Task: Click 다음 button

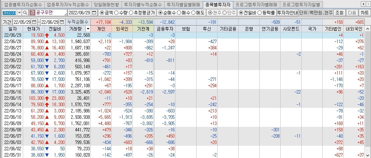Action: (352, 13)
